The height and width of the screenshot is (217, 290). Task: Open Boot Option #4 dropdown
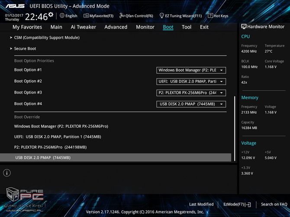click(191, 104)
